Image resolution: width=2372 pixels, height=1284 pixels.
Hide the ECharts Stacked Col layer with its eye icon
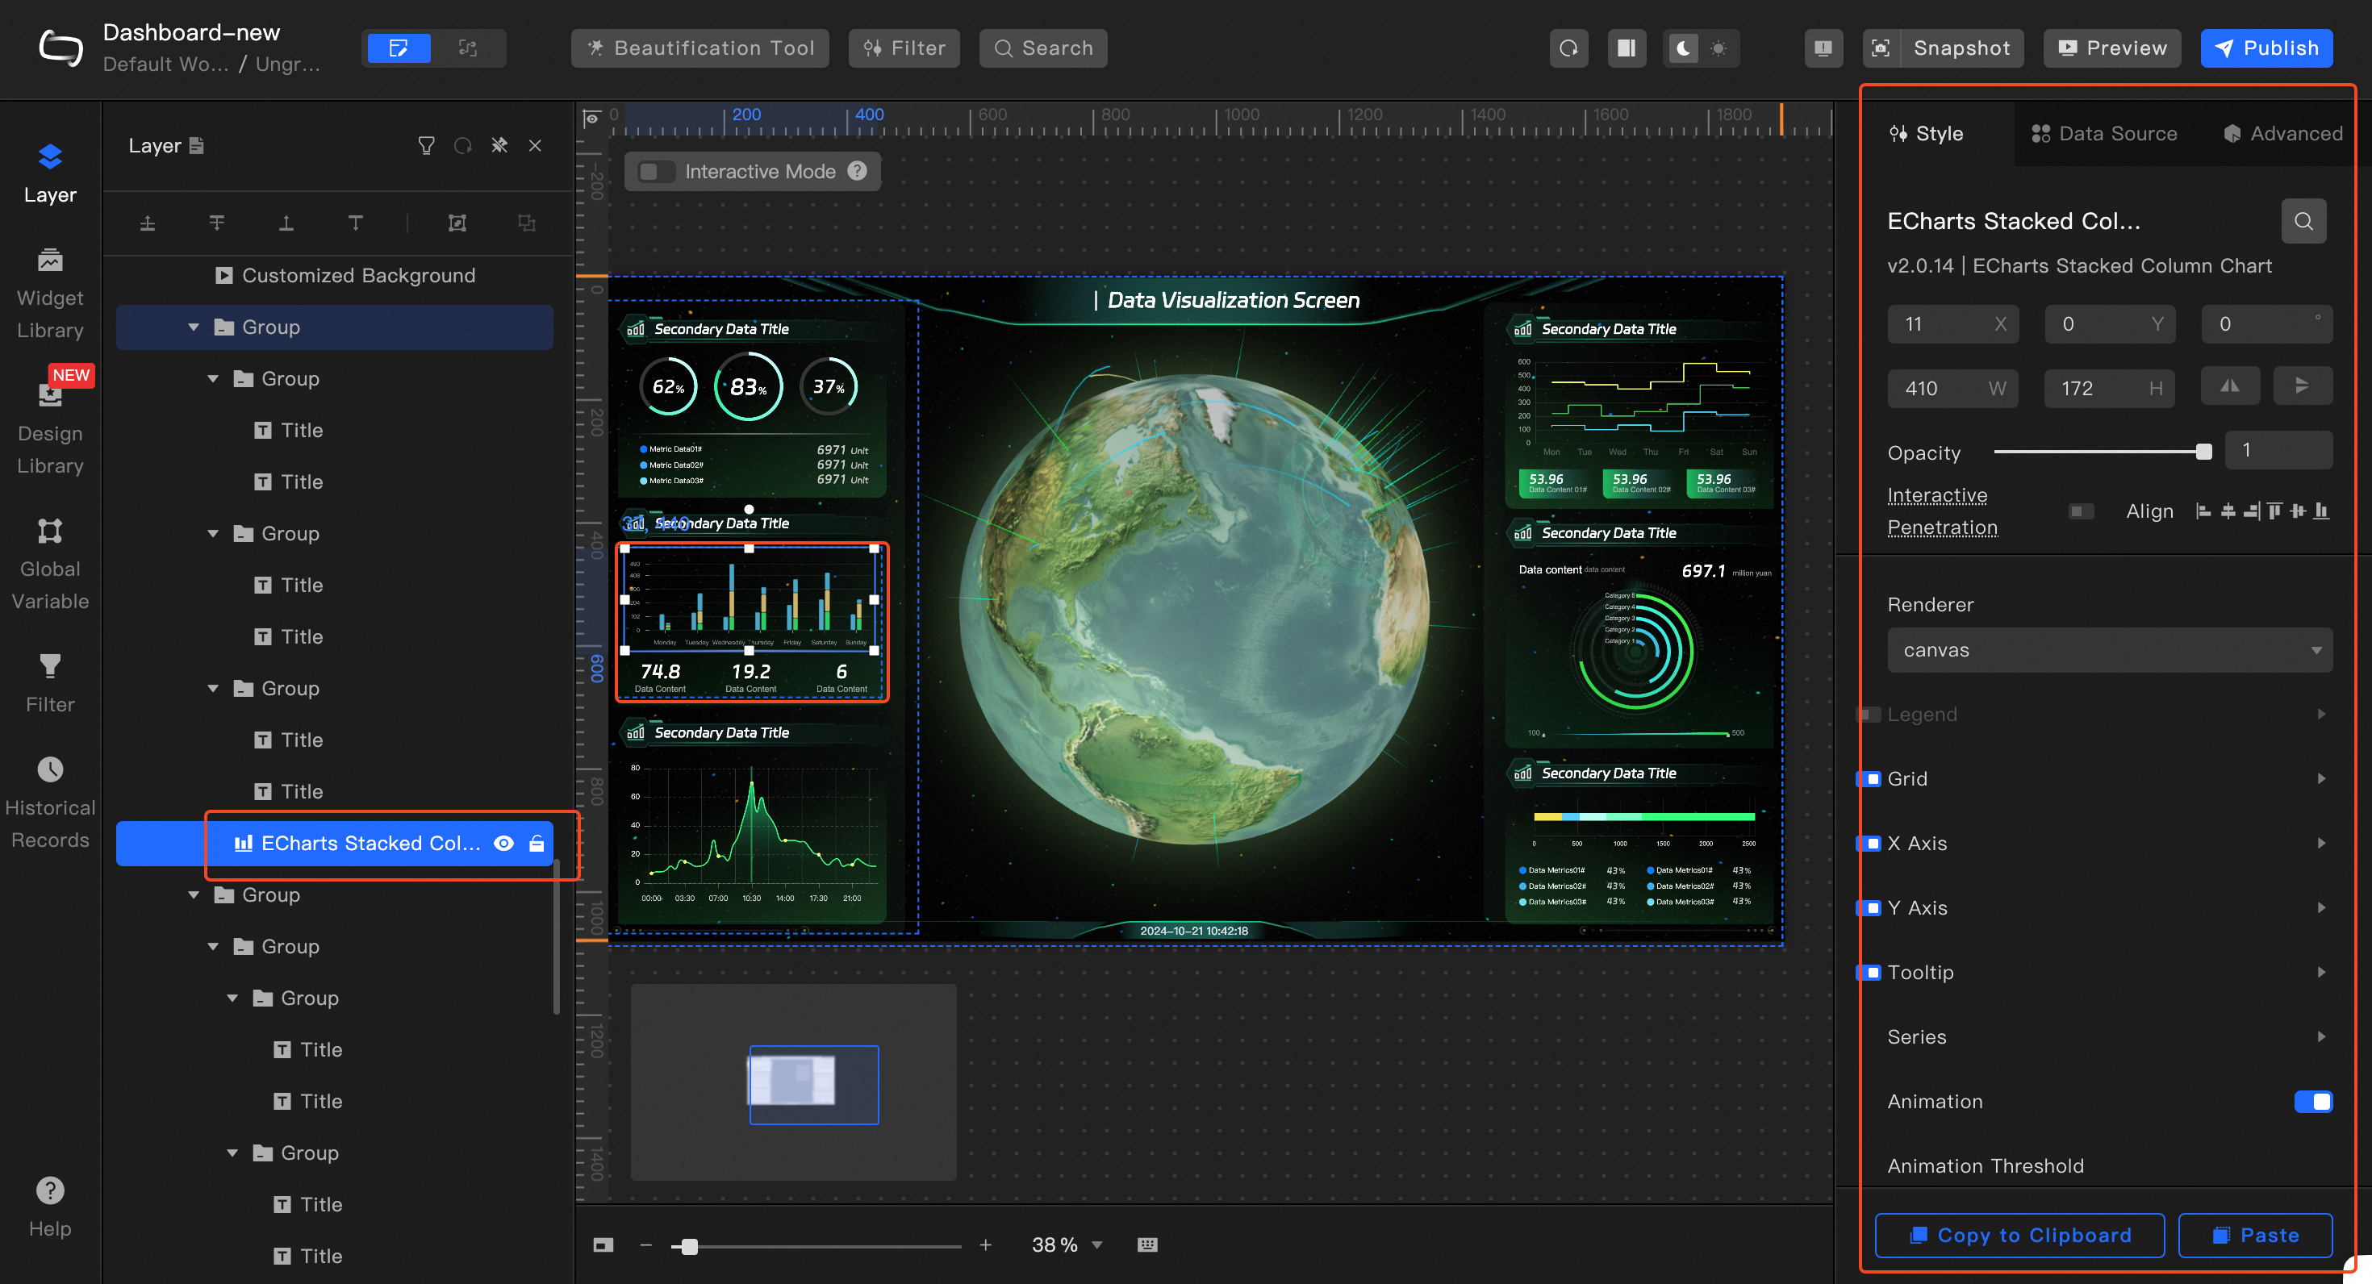point(503,843)
